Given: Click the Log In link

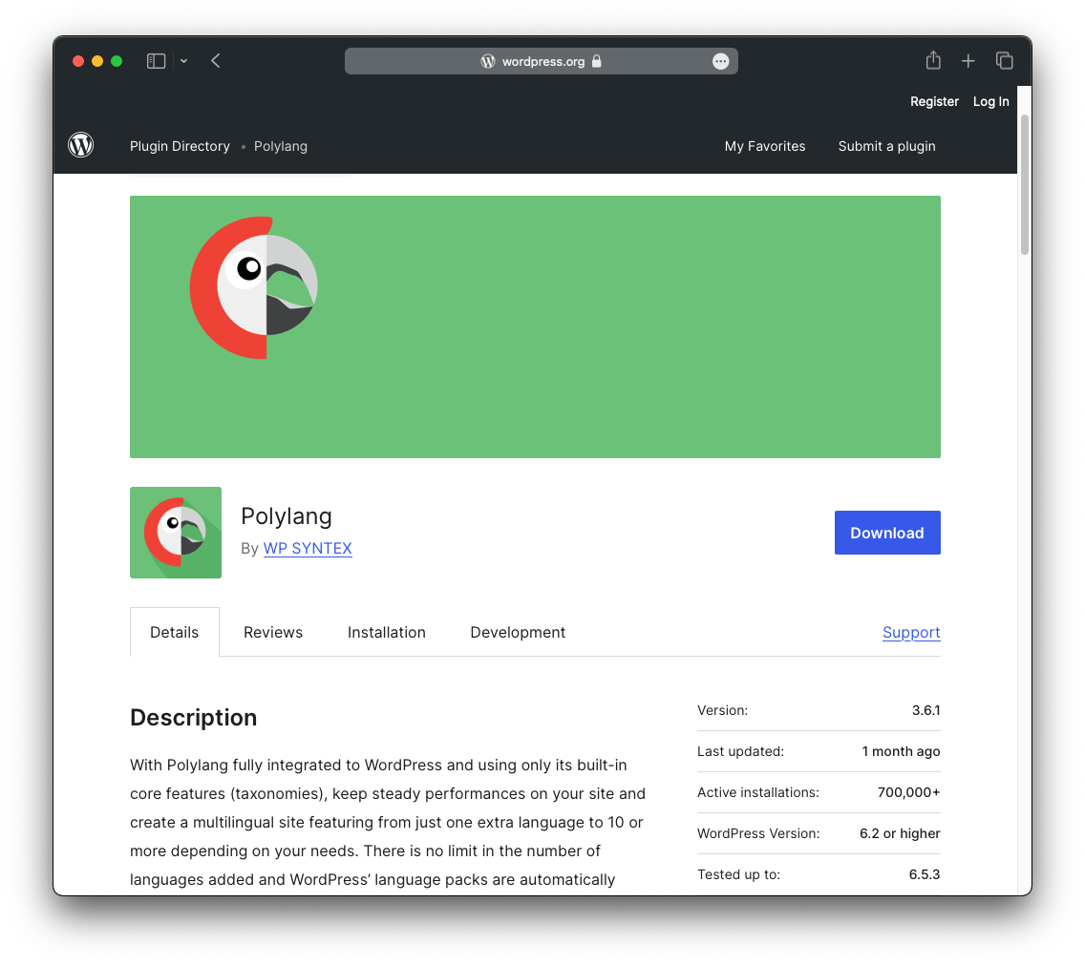Looking at the screenshot, I should [990, 101].
